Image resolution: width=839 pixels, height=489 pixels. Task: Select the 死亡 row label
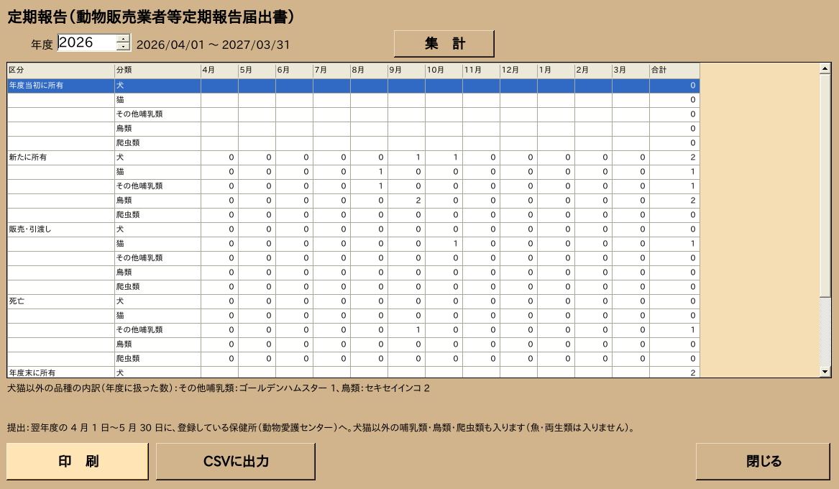[x=61, y=301]
